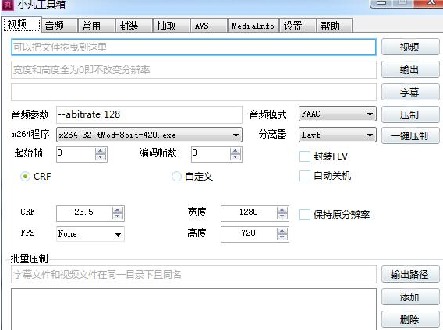This screenshot has width=443, height=330.
Task: Decrease the 宽度 width value with down arrow
Action: [x=282, y=216]
